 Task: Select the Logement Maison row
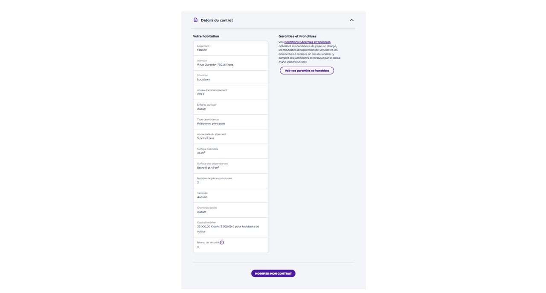[x=230, y=48]
